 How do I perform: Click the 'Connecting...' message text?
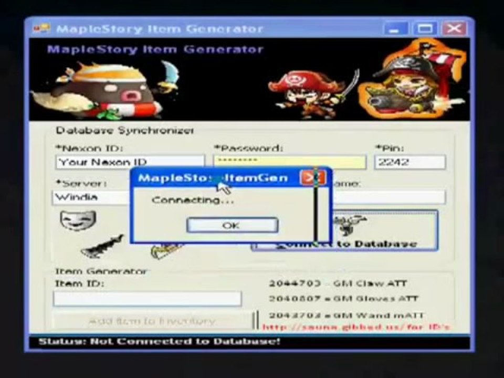point(193,200)
